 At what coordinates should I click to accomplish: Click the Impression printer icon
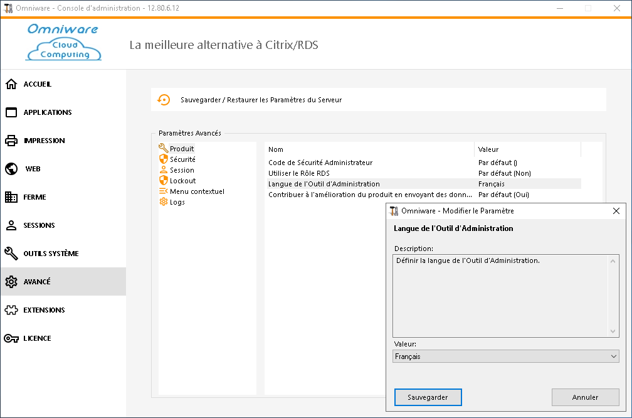coord(11,141)
